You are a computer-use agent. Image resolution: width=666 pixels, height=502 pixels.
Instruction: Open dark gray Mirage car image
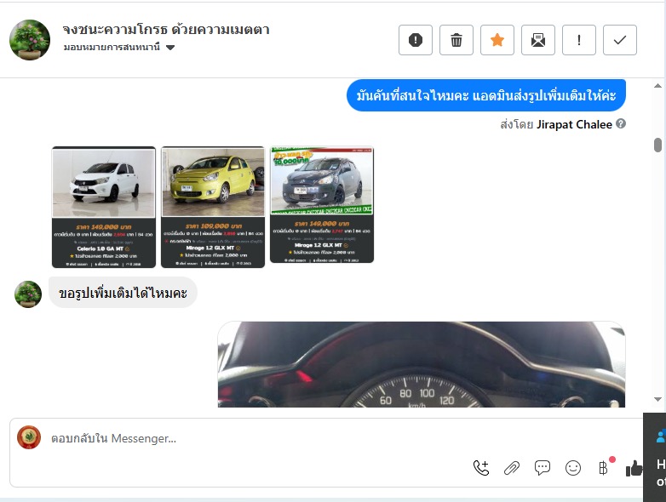pos(322,204)
